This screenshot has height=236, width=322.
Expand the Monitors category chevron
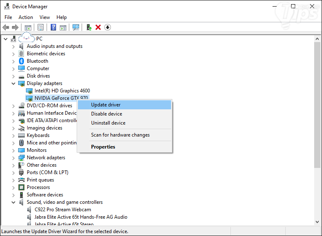click(13, 151)
